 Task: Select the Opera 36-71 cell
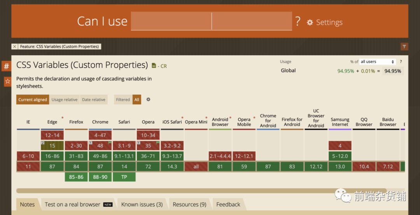(148, 156)
